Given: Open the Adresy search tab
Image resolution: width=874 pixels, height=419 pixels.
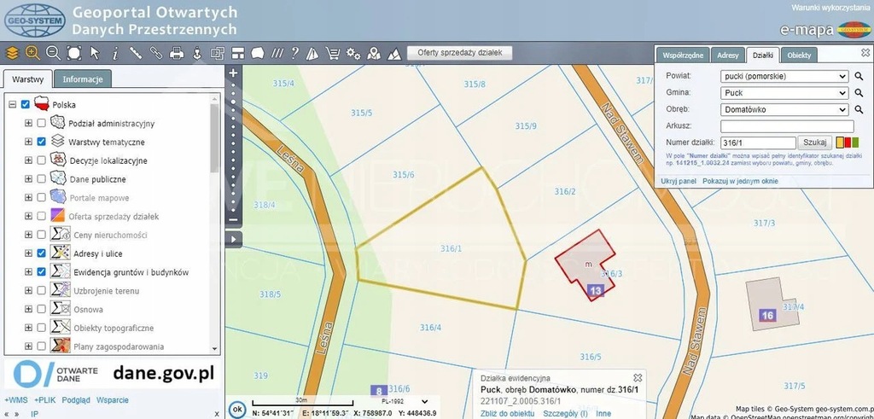Looking at the screenshot, I should pyautogui.click(x=728, y=55).
